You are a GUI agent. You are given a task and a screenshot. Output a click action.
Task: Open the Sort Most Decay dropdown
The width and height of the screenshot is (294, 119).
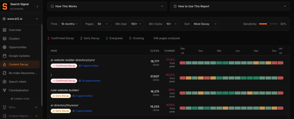[205, 24]
